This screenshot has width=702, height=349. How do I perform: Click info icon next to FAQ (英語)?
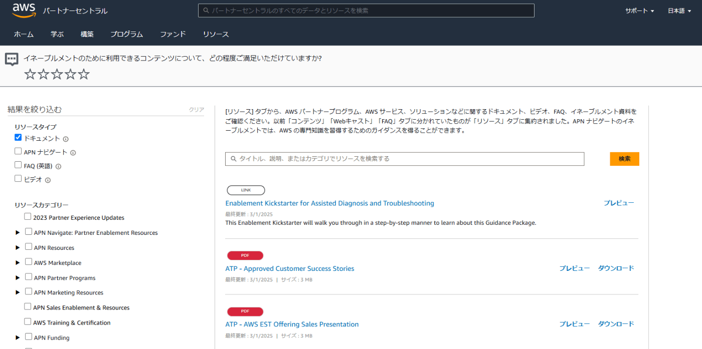coord(58,166)
